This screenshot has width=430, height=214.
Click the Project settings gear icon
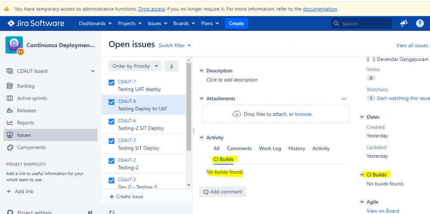pos(9,212)
